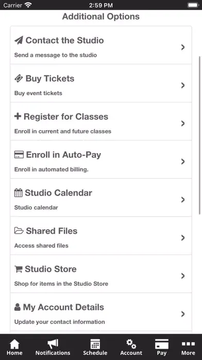The width and height of the screenshot is (202, 360).
Task: Open the Account gears tab
Action: (131, 348)
